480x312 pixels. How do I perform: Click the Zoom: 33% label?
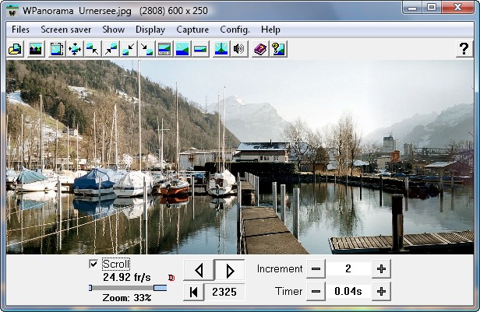click(127, 298)
